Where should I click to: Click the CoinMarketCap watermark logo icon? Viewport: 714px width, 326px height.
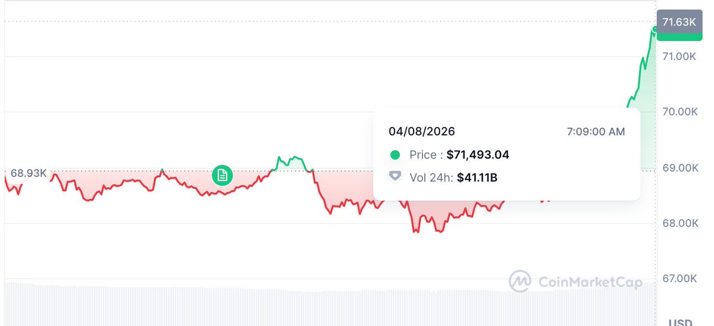coord(520,281)
